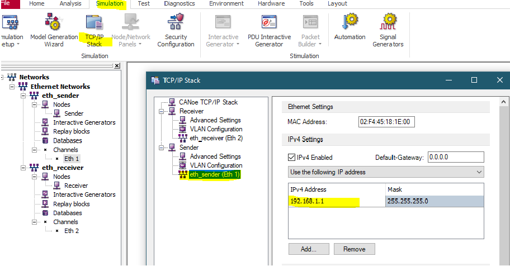Select the Eth 2 channel
Screen dimensions: 510x266
[71, 231]
